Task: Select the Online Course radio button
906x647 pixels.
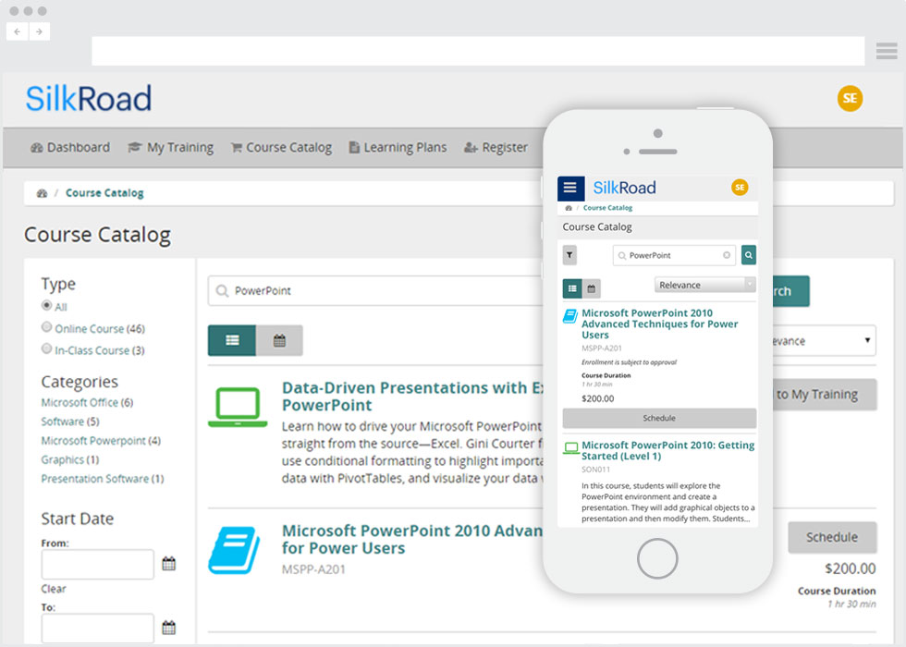Action: (x=46, y=327)
